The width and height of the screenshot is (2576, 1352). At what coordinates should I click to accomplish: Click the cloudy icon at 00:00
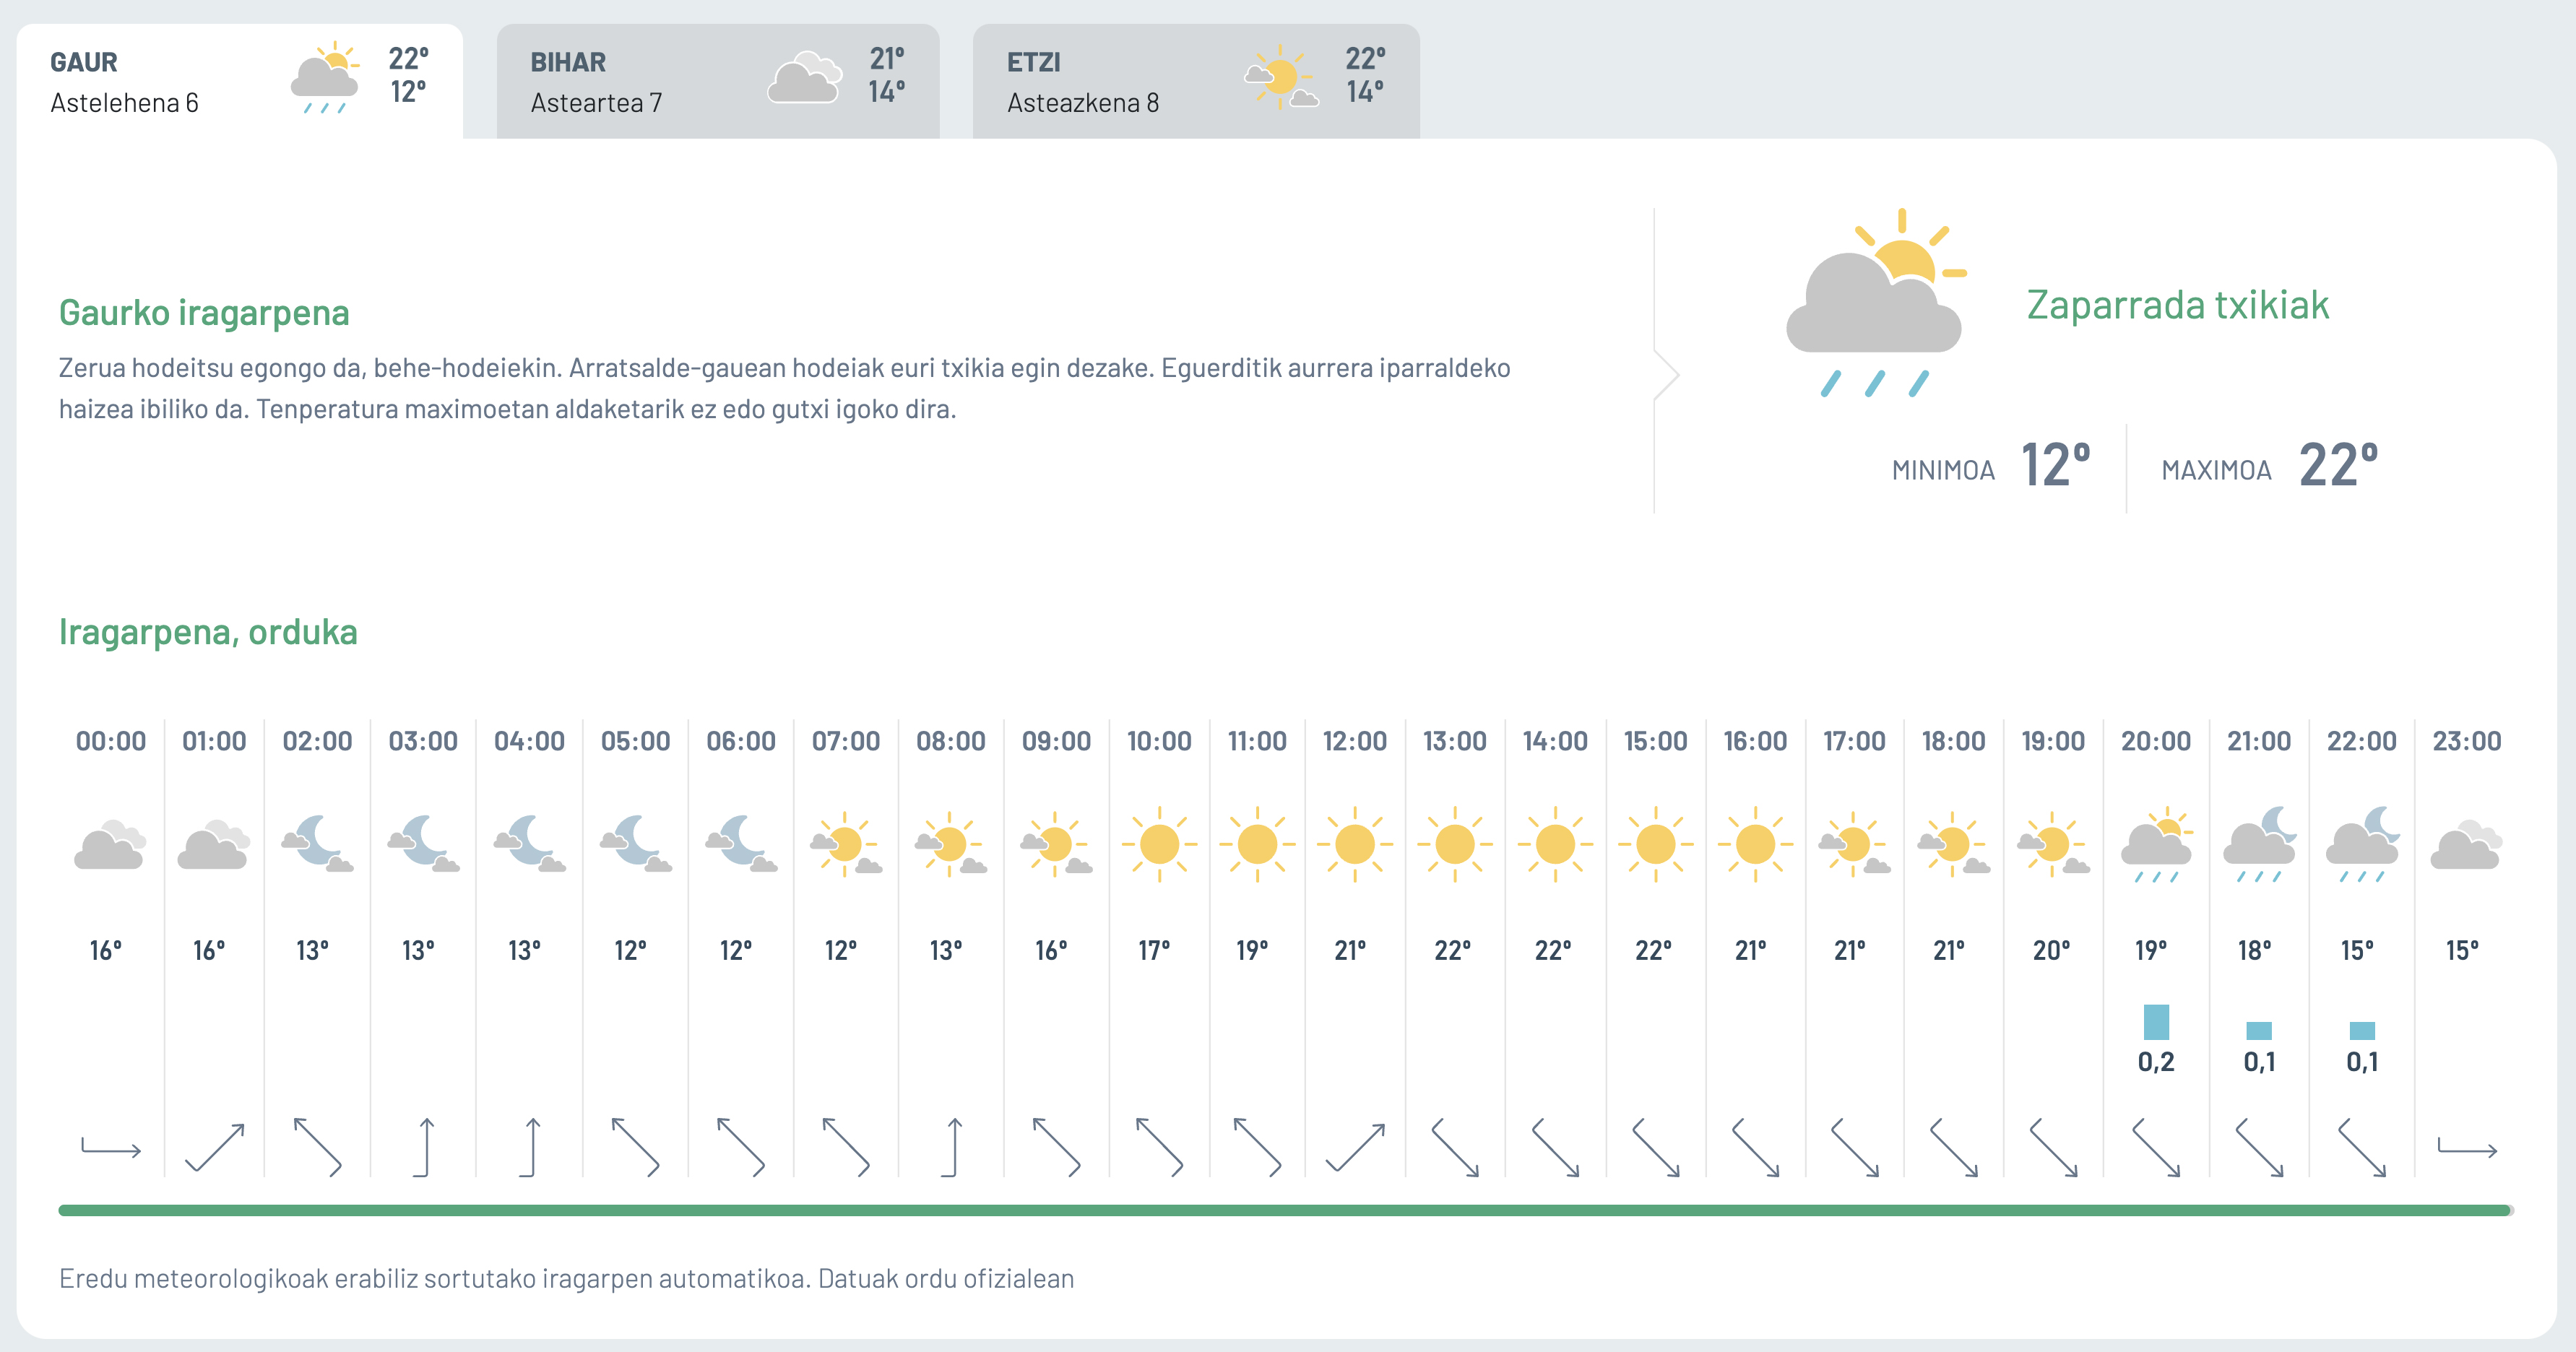coord(110,845)
